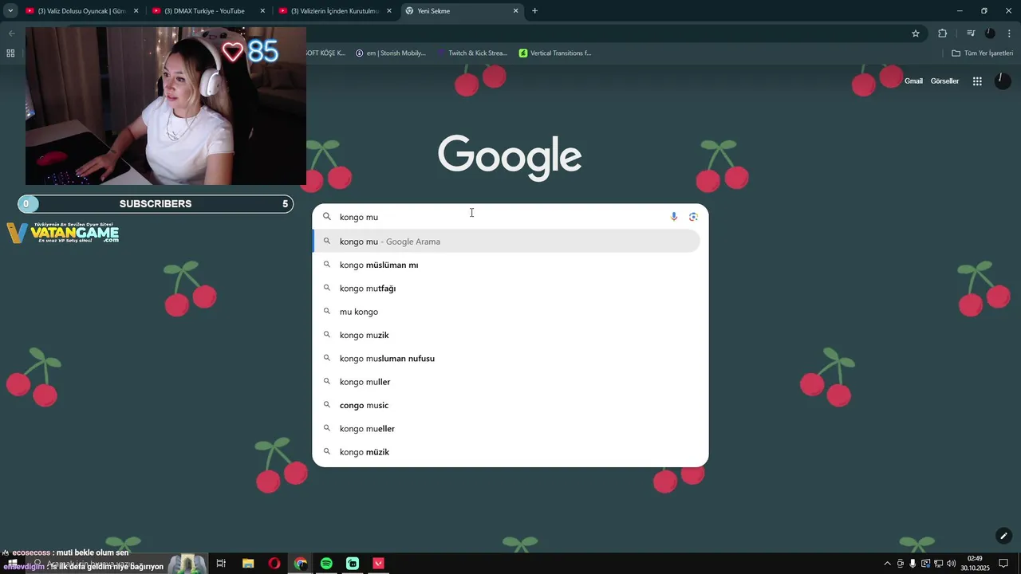
Task: Open the Vertical Transitions bookmark
Action: (x=555, y=53)
